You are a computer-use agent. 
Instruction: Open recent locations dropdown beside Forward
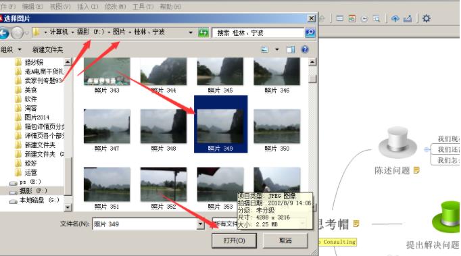pos(27,33)
